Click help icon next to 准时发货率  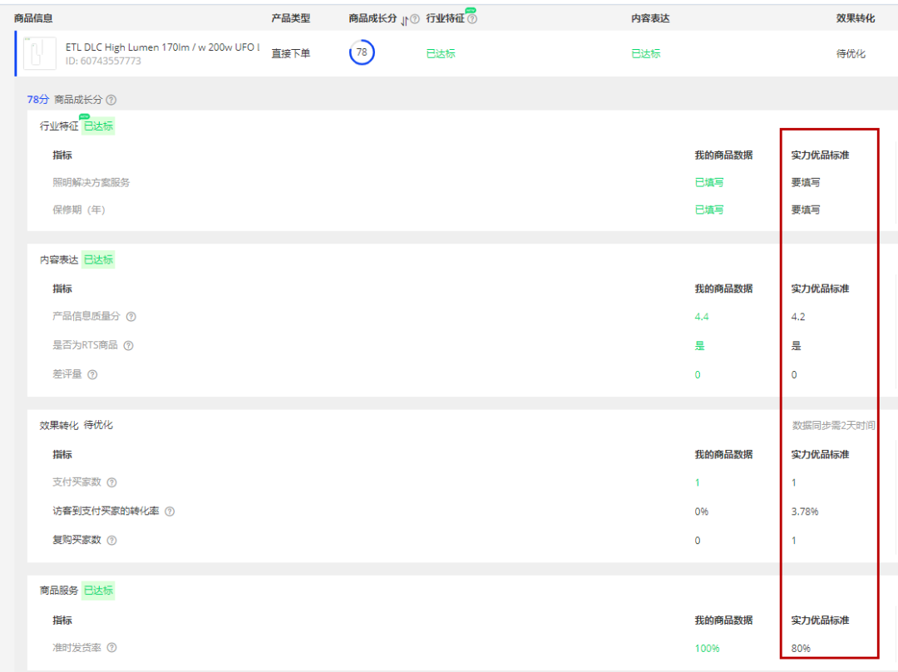pyautogui.click(x=111, y=648)
